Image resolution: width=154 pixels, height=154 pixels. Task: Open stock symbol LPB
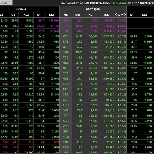66,42
